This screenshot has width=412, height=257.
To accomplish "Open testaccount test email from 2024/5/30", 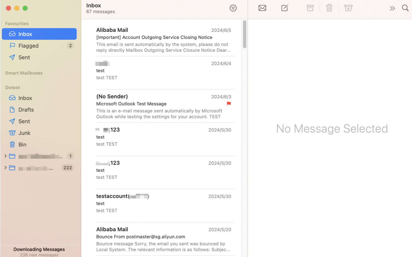I will (x=164, y=206).
